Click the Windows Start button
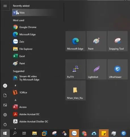Viewport: 130px width, 137px height. coord(5,133)
